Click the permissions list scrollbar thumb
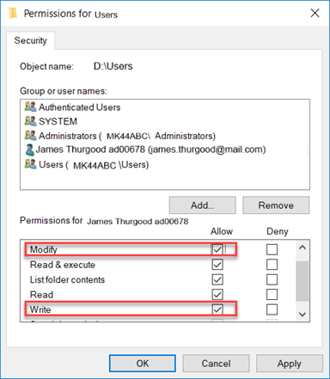This screenshot has height=379, width=330. (302, 281)
